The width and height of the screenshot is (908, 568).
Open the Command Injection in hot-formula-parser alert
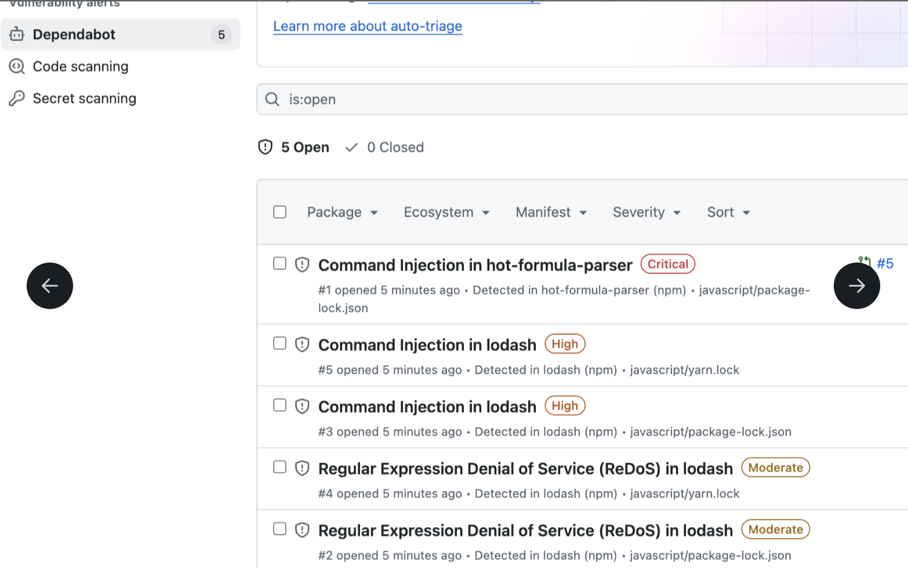[x=475, y=265]
